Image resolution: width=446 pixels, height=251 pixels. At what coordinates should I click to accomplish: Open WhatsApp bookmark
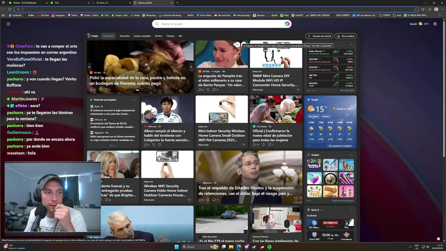(149, 15)
